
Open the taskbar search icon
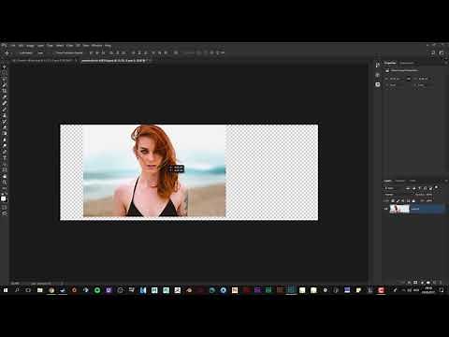point(17,290)
